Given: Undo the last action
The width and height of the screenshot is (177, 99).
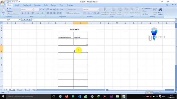Looking at the screenshot, I should click(x=10, y=2).
